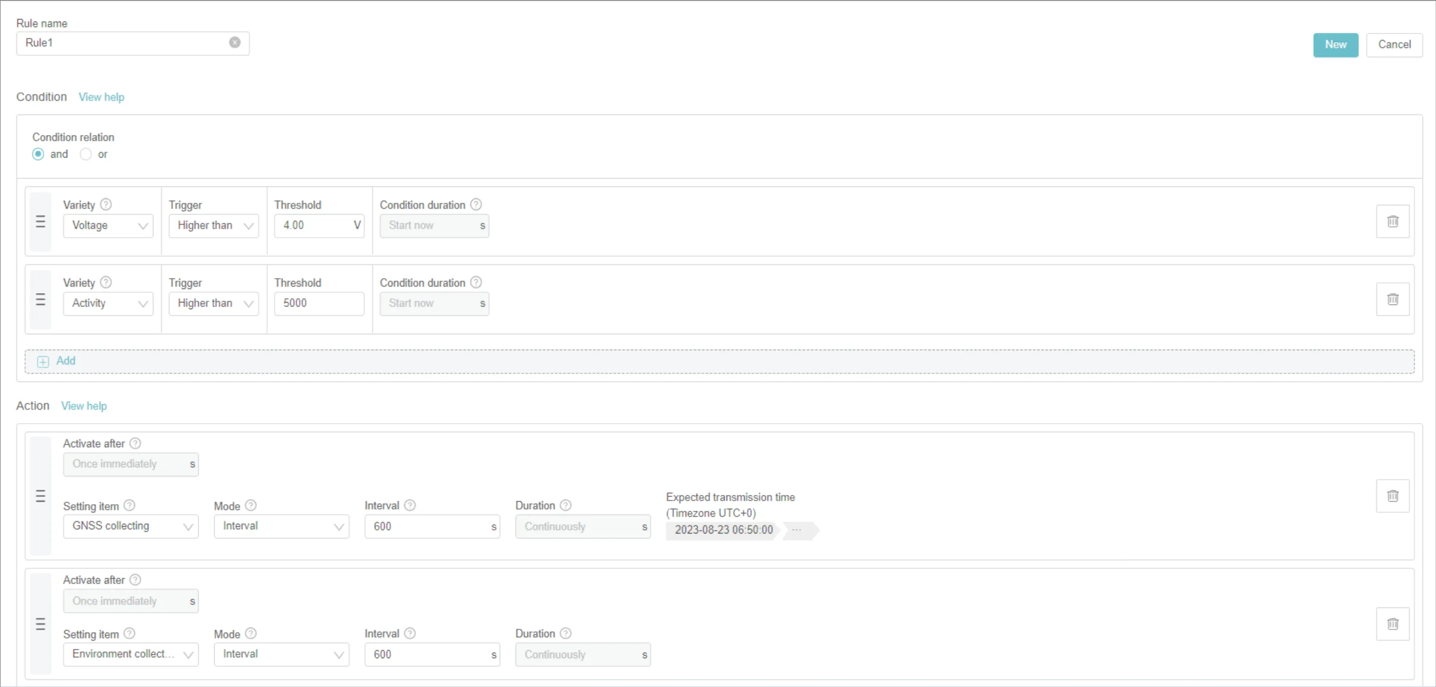This screenshot has height=687, width=1436.
Task: Open the Voltage variety dropdown
Action: (x=107, y=225)
